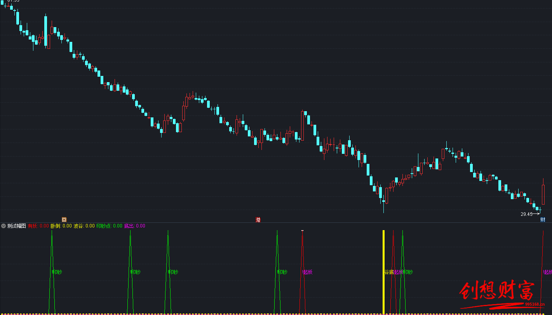The image size is (552, 315).
Task: Click the yellow 卧倒: 0.00 value
Action: click(x=61, y=226)
